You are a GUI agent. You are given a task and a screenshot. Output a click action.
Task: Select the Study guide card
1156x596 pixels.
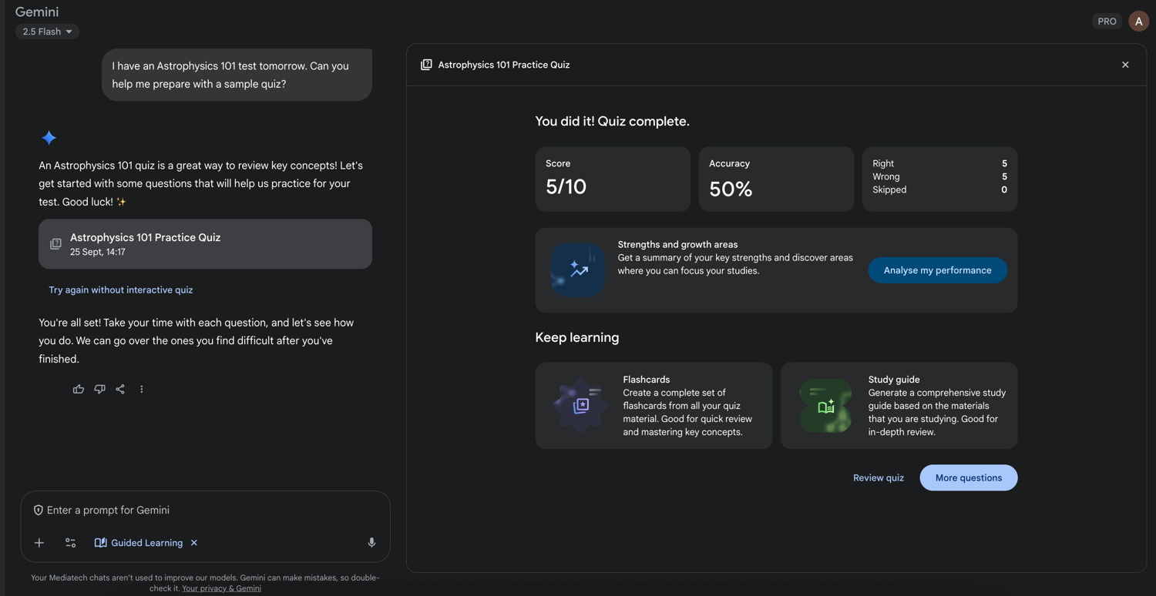[x=899, y=406]
